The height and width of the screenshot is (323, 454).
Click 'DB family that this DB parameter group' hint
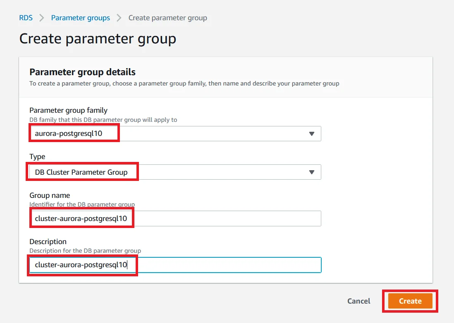tap(103, 120)
